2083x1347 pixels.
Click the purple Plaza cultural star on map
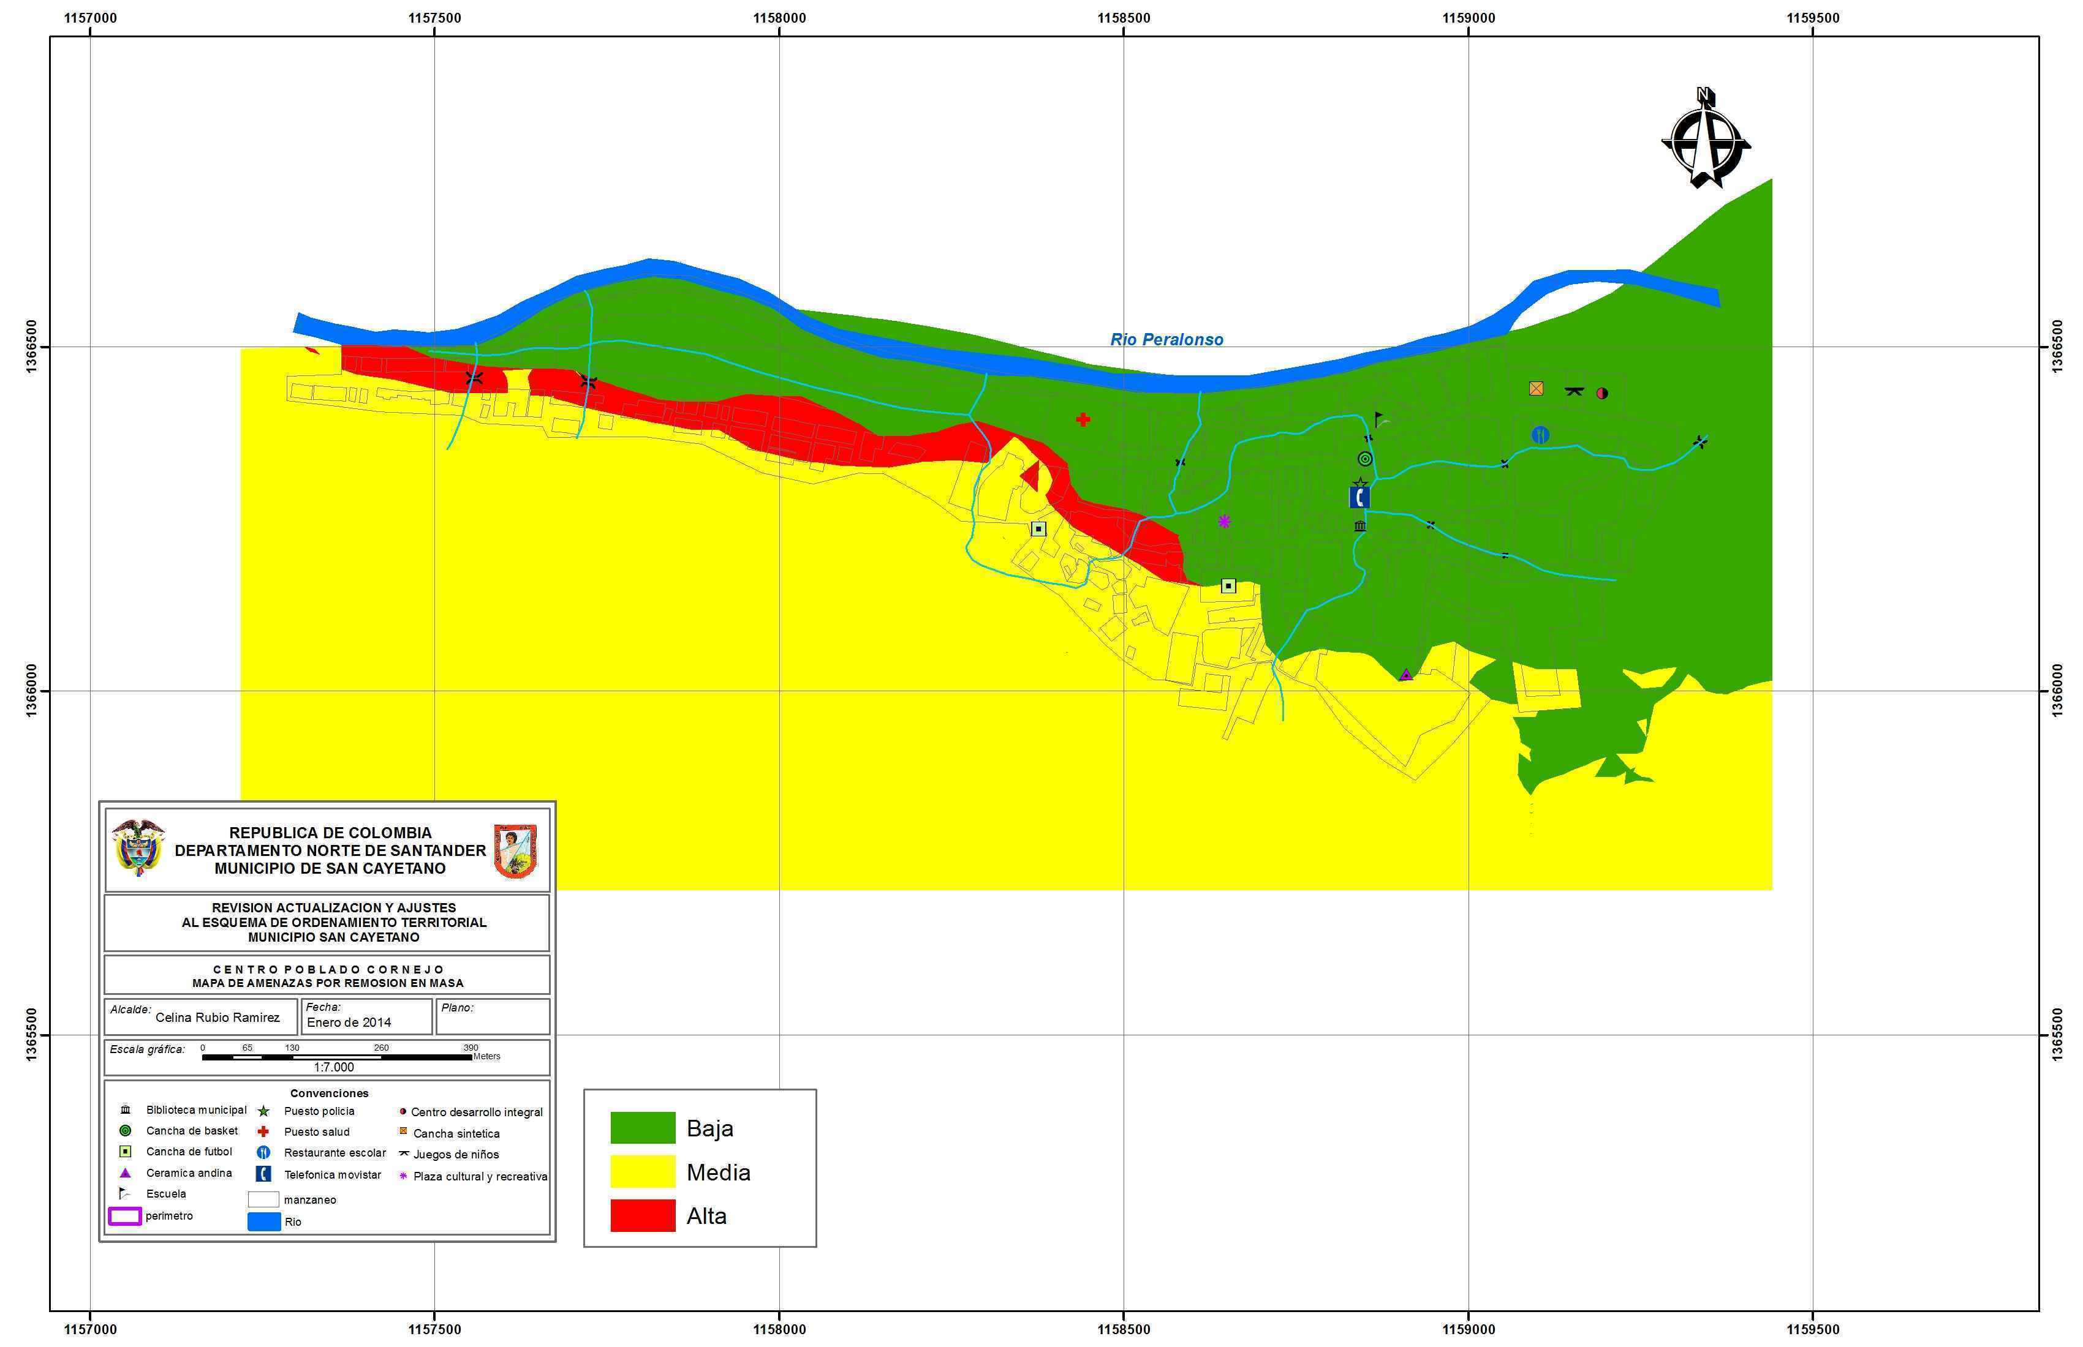1225,521
